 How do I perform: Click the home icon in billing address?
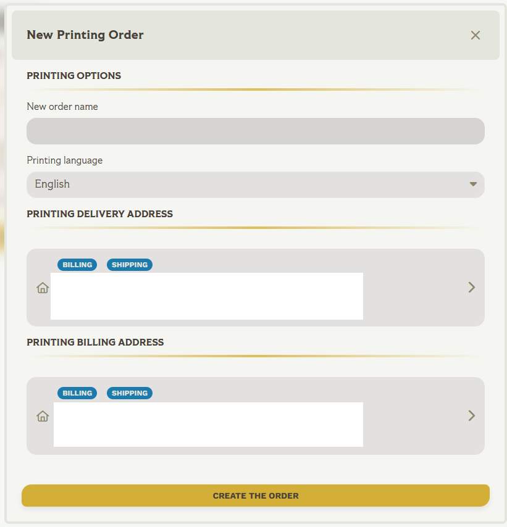coord(43,416)
